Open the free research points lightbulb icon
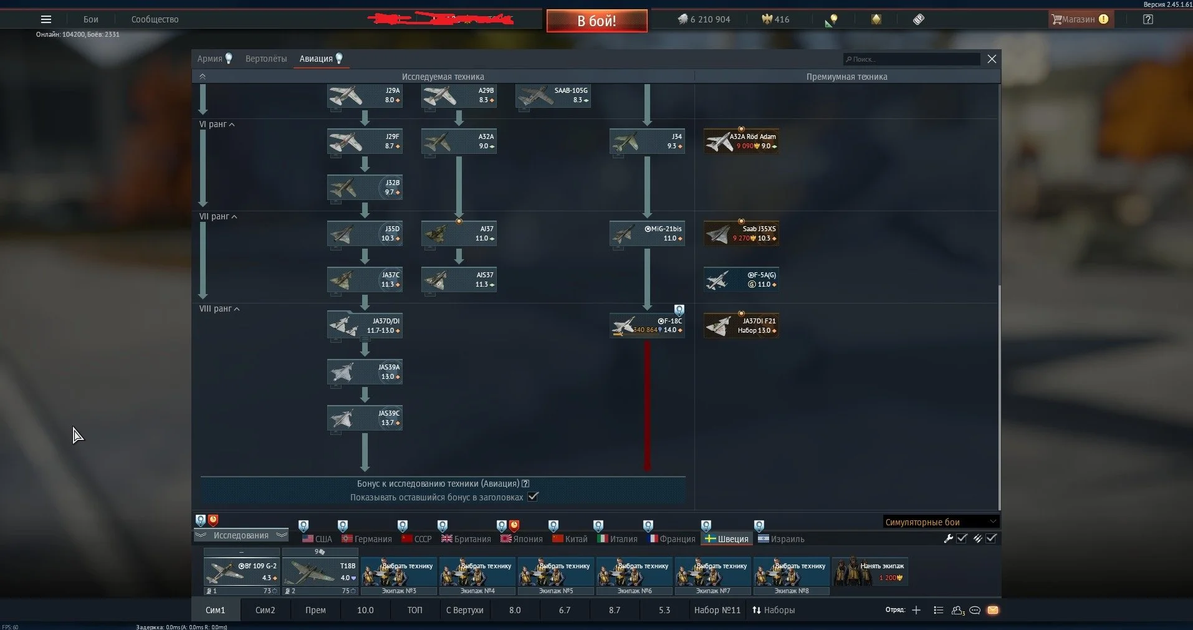The height and width of the screenshot is (630, 1193). (x=831, y=20)
